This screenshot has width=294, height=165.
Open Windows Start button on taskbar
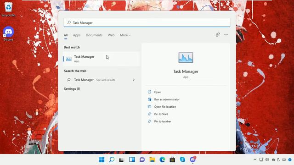tap(102, 159)
